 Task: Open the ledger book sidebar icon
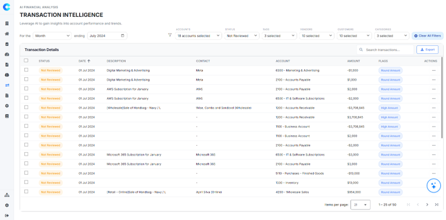tap(7, 116)
